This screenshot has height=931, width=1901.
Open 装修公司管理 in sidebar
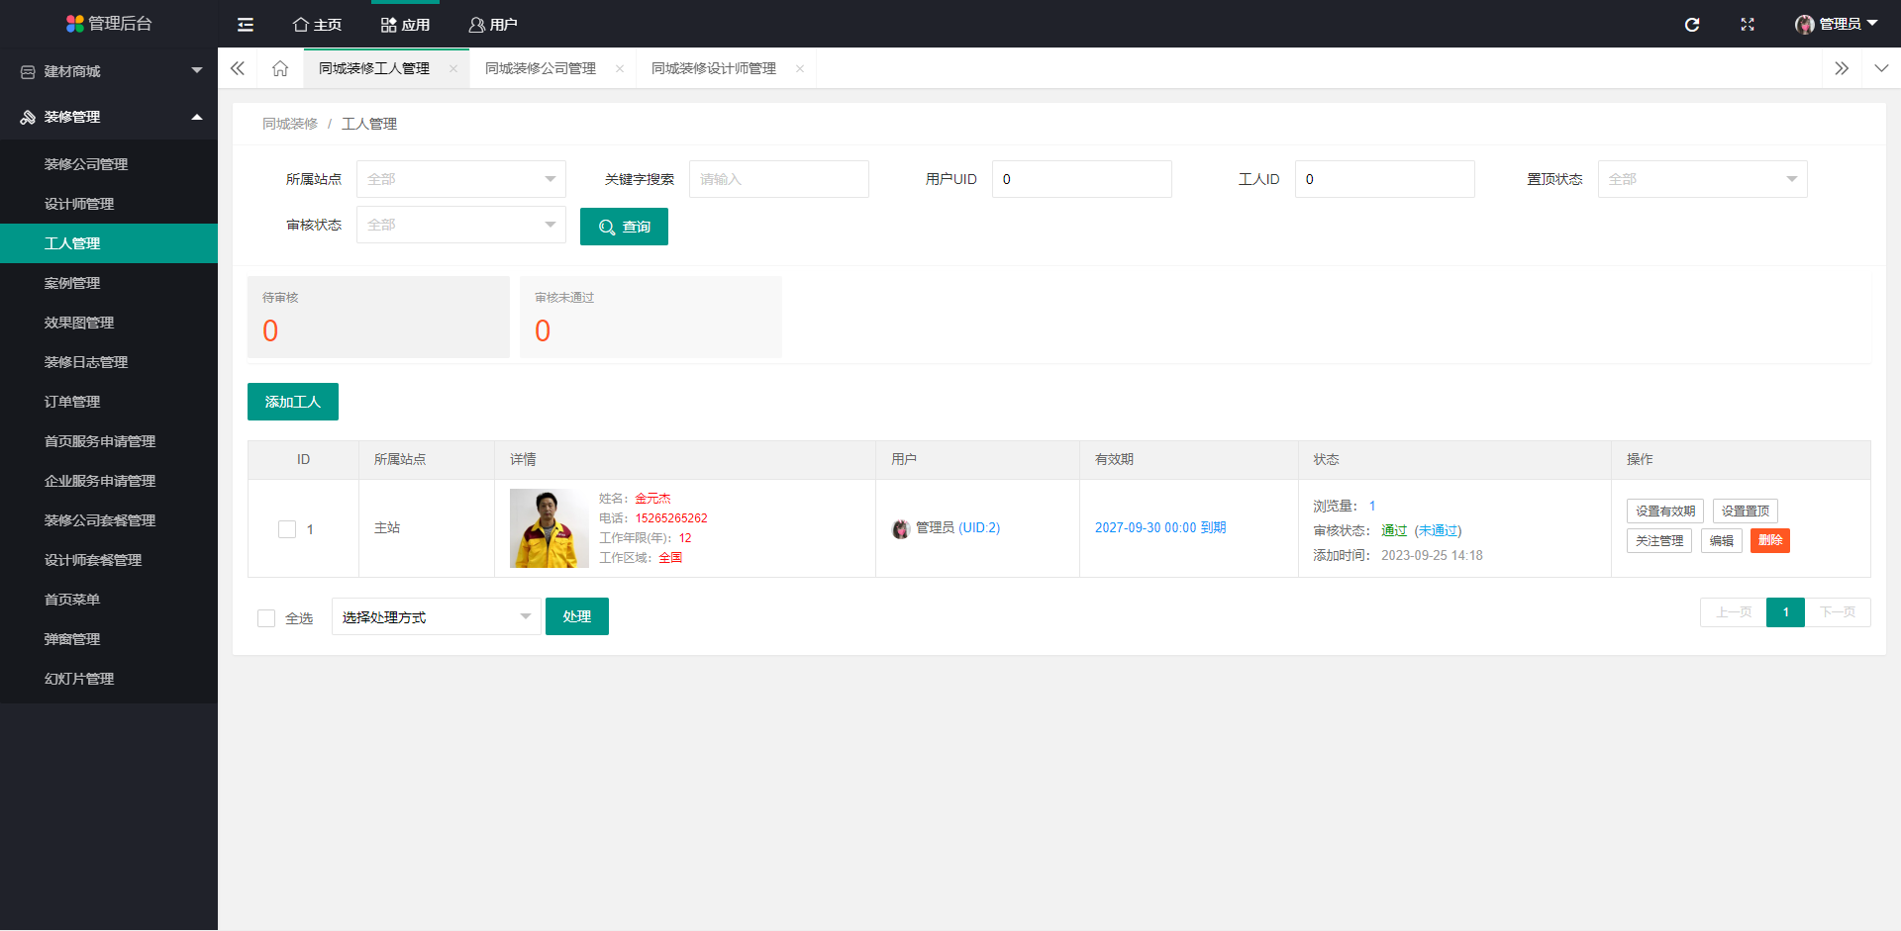[x=109, y=164]
